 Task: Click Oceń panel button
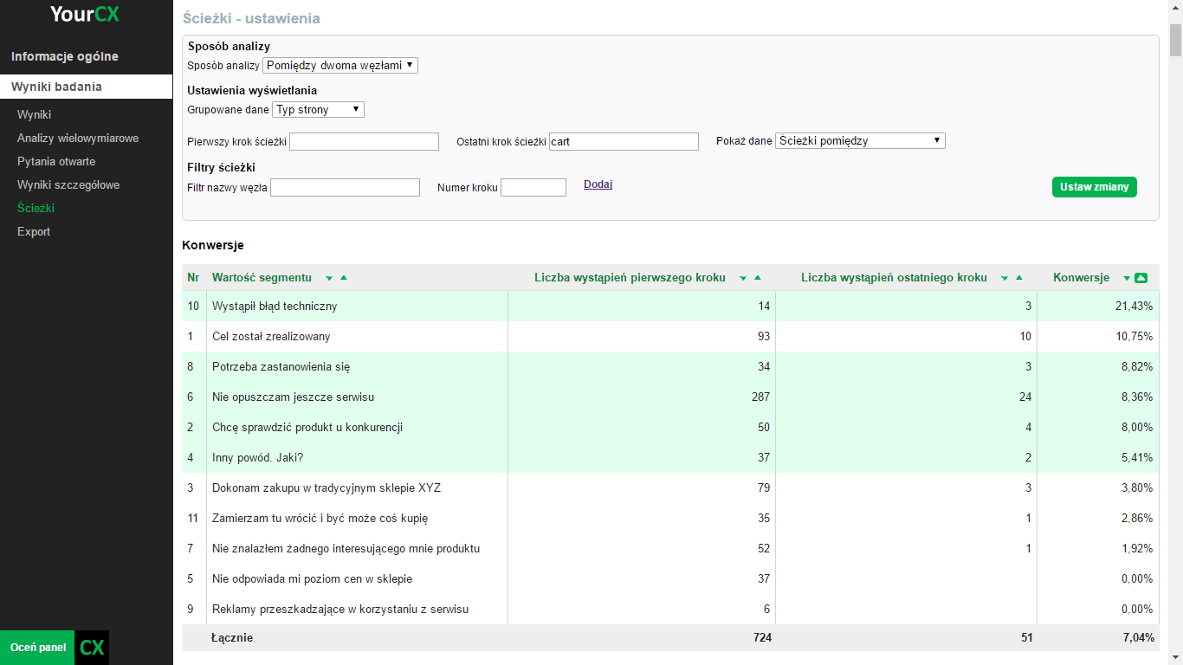tap(37, 648)
